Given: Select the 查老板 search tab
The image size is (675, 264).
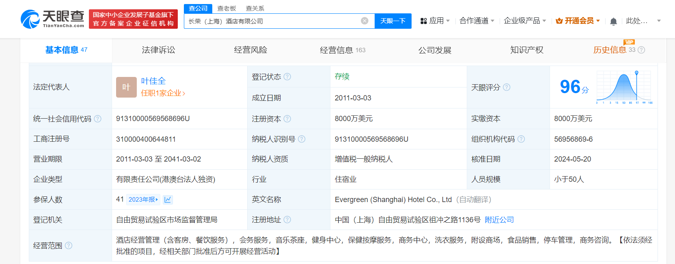Looking at the screenshot, I should (226, 9).
